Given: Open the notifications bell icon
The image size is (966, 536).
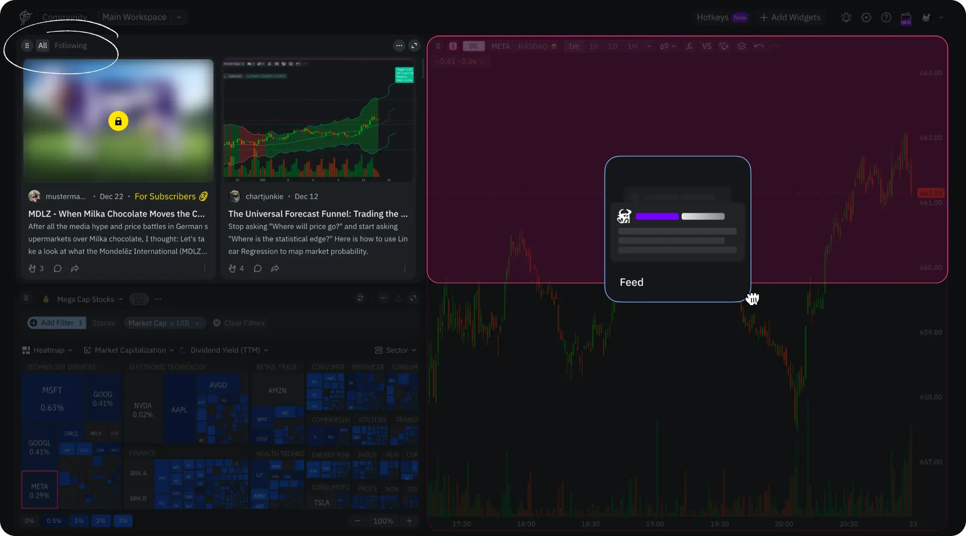Looking at the screenshot, I should pyautogui.click(x=846, y=17).
